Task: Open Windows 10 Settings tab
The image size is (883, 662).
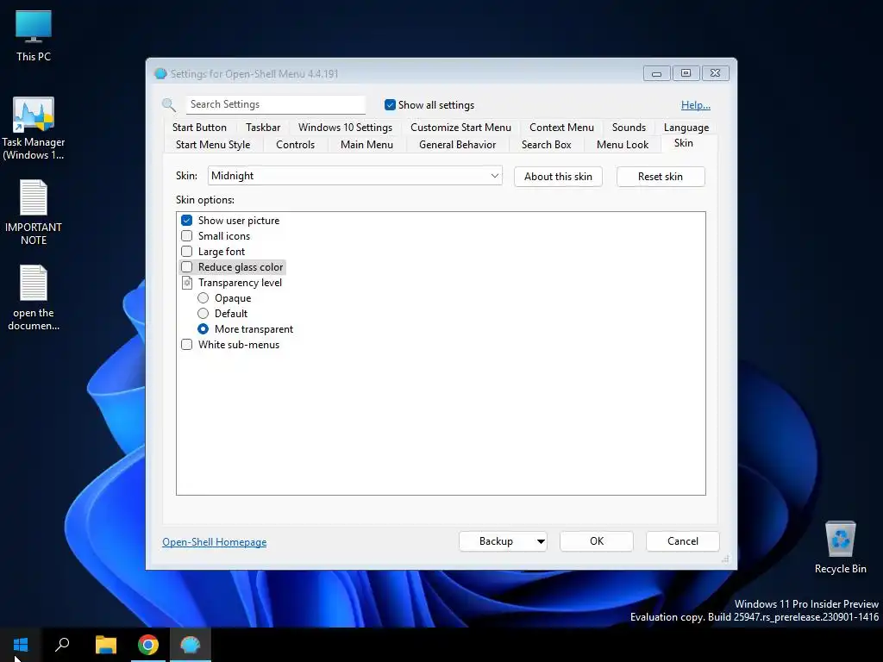Action: click(345, 128)
